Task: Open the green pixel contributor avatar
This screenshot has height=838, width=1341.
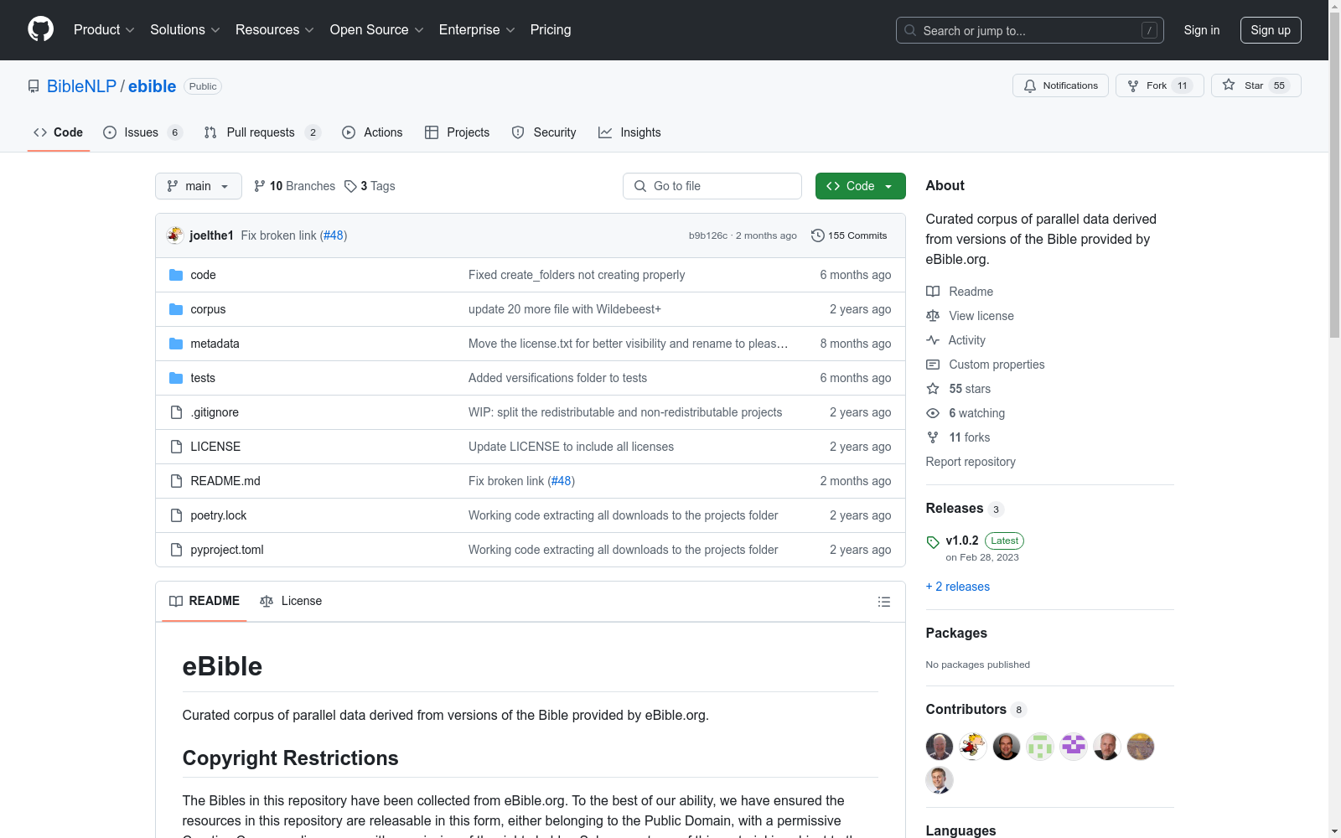Action: (x=1040, y=746)
